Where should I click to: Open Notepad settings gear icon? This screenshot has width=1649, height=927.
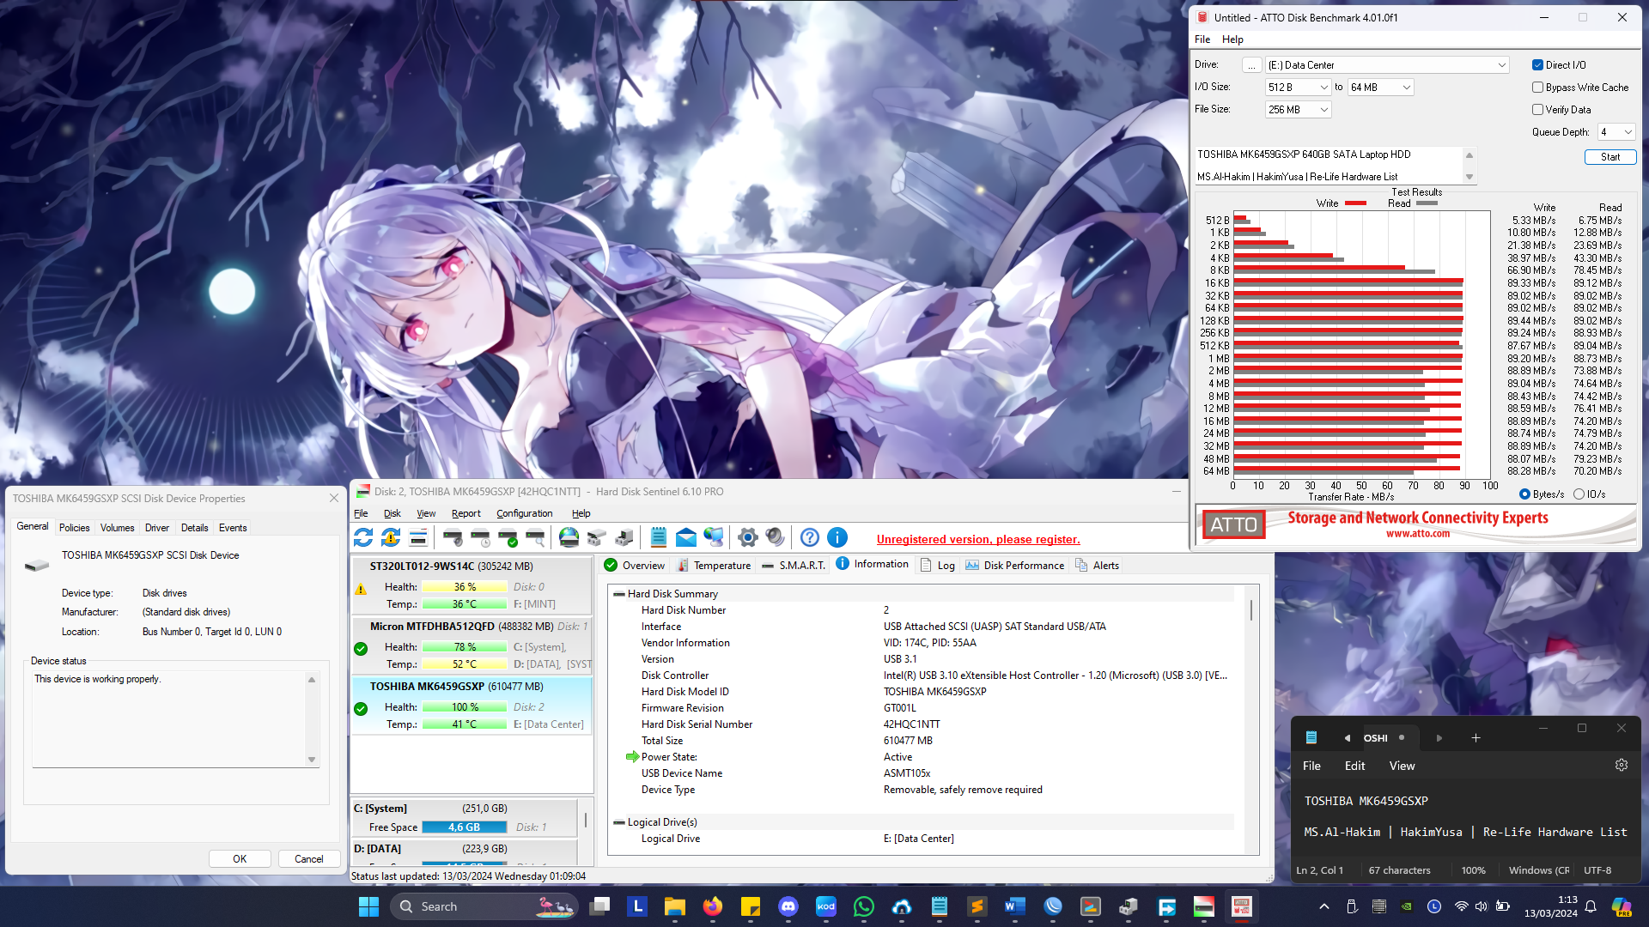point(1622,765)
